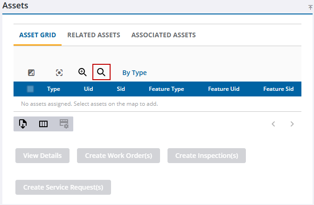The height and width of the screenshot is (205, 314).
Task: Sort by the Feature Type column header
Action: pyautogui.click(x=166, y=89)
